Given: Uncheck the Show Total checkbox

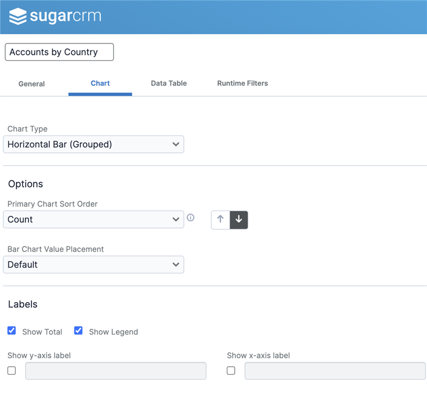Looking at the screenshot, I should [x=12, y=331].
